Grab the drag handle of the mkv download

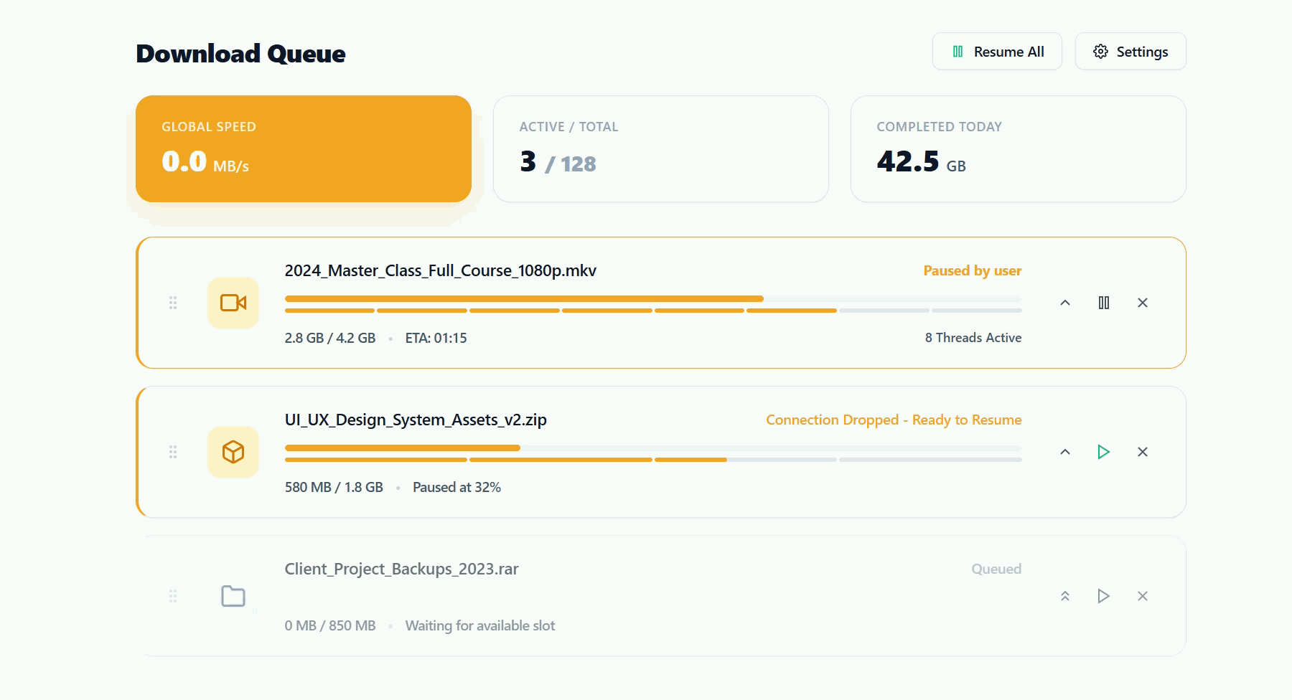173,303
